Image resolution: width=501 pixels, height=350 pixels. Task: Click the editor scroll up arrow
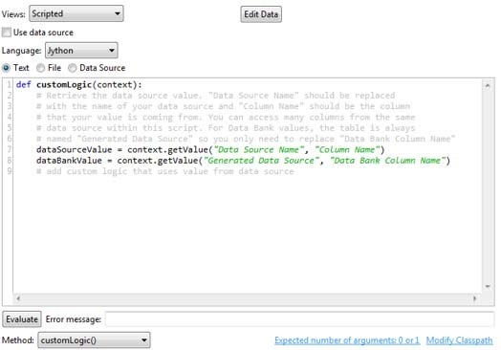pos(488,85)
